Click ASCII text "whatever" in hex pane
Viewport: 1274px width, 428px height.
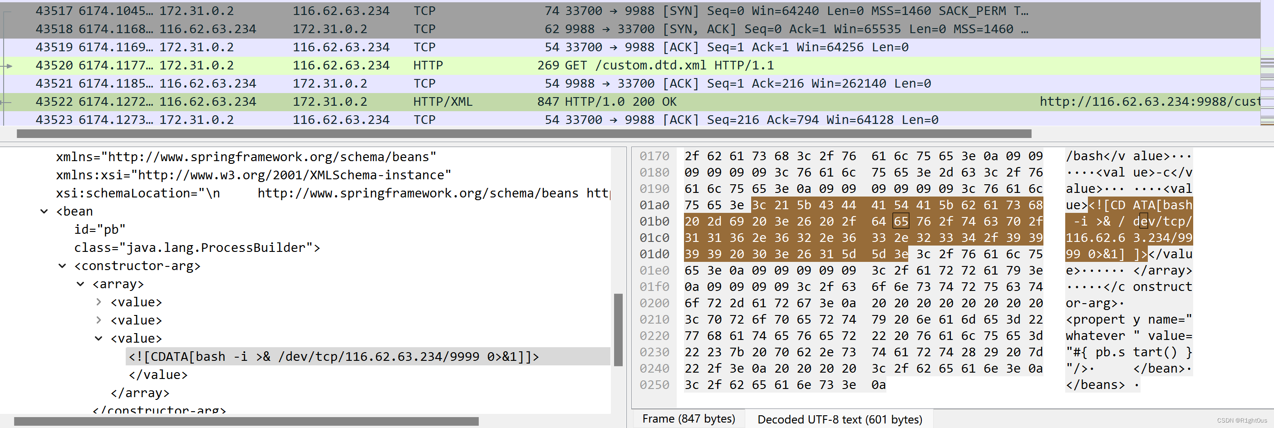[1095, 335]
